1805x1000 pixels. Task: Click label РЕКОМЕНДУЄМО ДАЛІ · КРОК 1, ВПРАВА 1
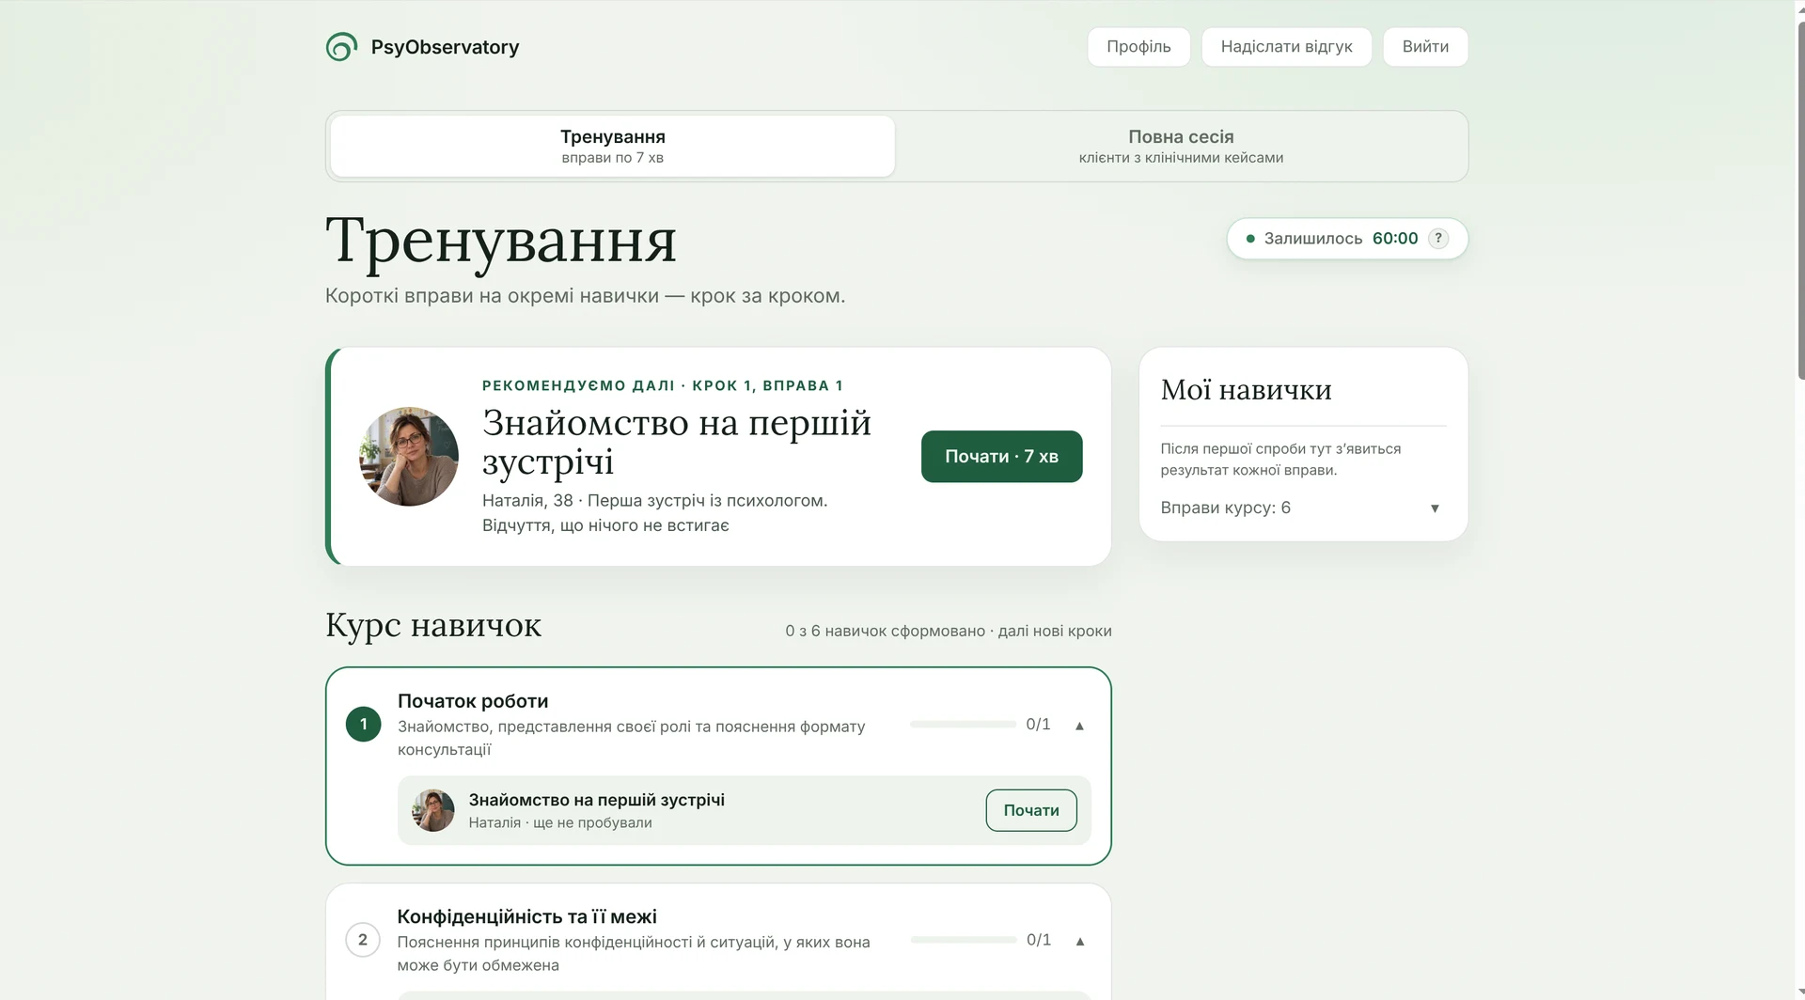point(663,385)
